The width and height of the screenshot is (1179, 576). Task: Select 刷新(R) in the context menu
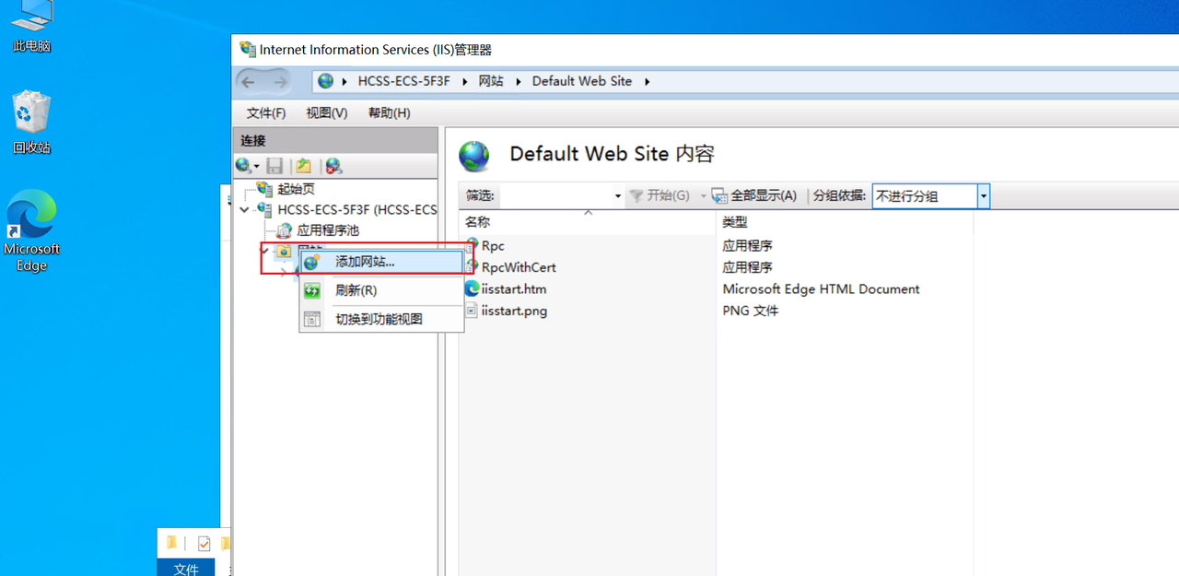coord(381,290)
